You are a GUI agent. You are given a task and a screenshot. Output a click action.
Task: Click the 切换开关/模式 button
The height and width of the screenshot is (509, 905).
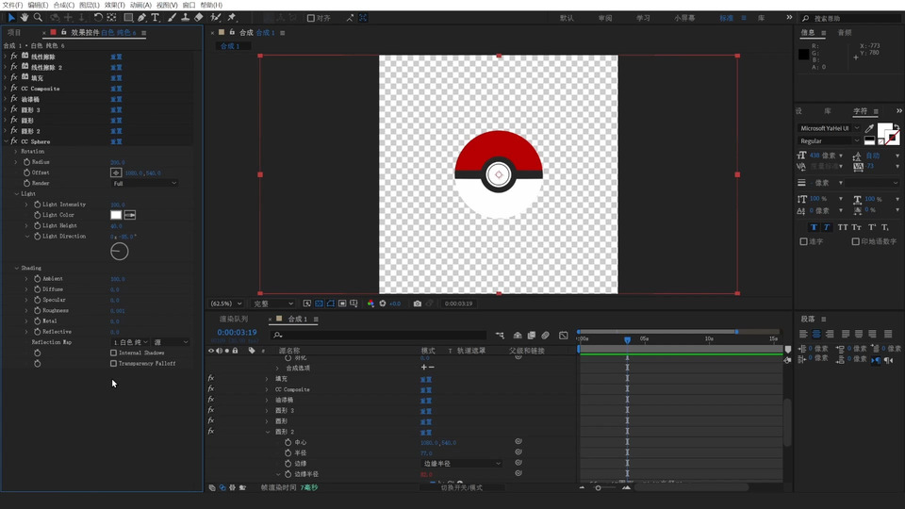(x=462, y=487)
